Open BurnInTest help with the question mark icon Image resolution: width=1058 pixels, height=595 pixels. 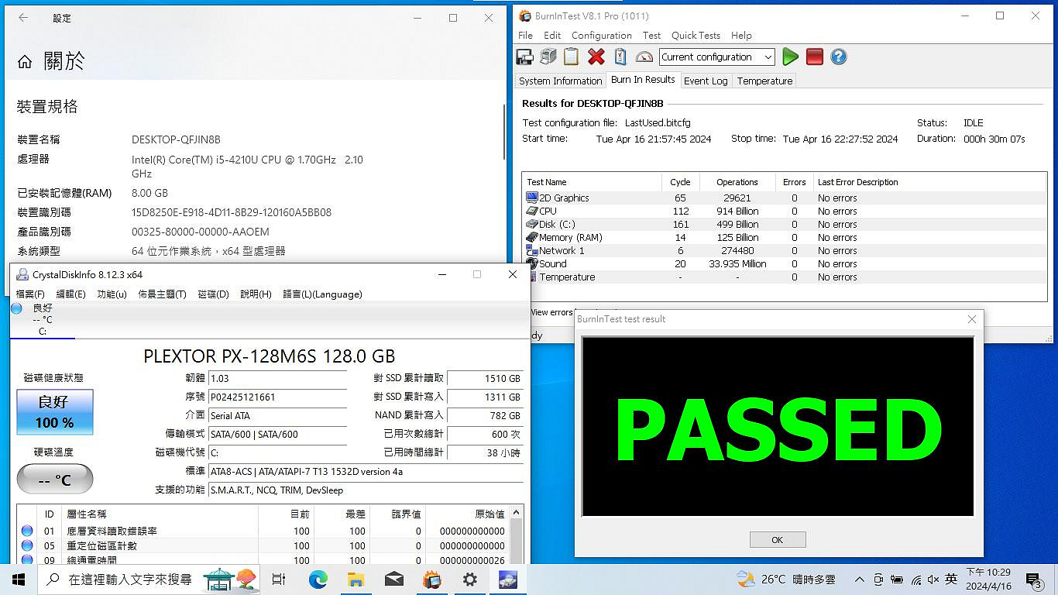(838, 57)
